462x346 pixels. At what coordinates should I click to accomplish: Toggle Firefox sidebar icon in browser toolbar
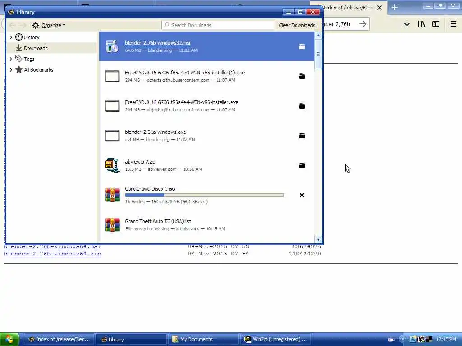(436, 24)
